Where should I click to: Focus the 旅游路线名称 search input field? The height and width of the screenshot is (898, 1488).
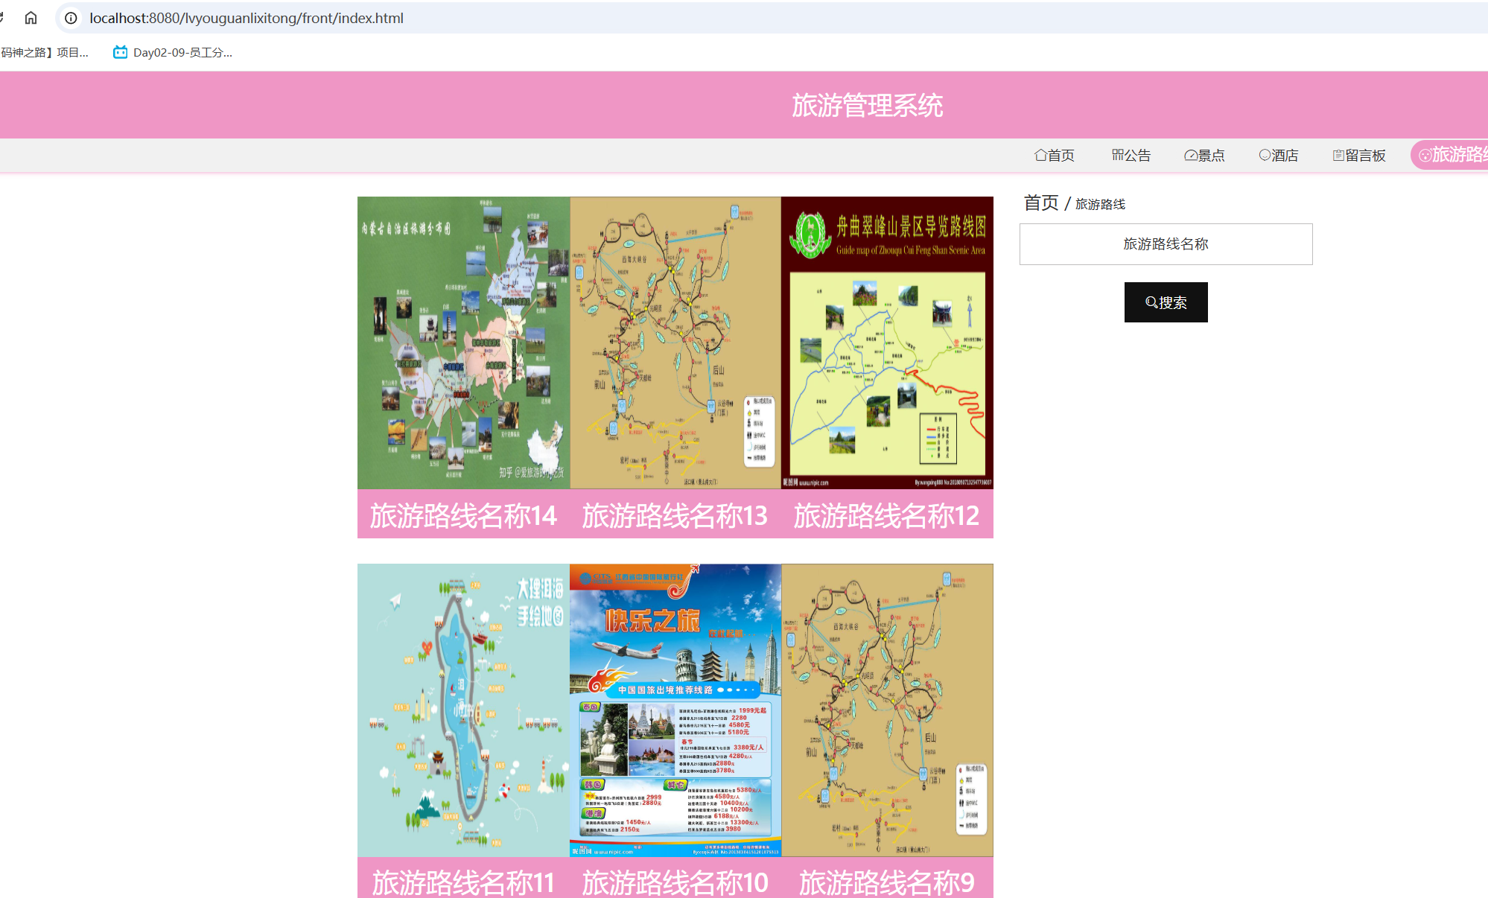1166,244
